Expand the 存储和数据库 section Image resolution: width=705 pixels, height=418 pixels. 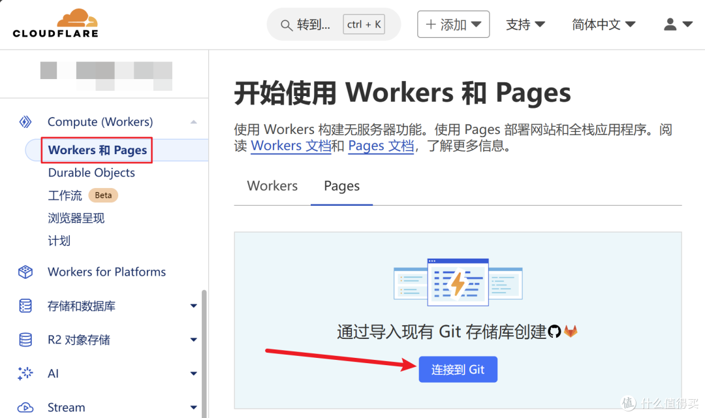tap(193, 306)
